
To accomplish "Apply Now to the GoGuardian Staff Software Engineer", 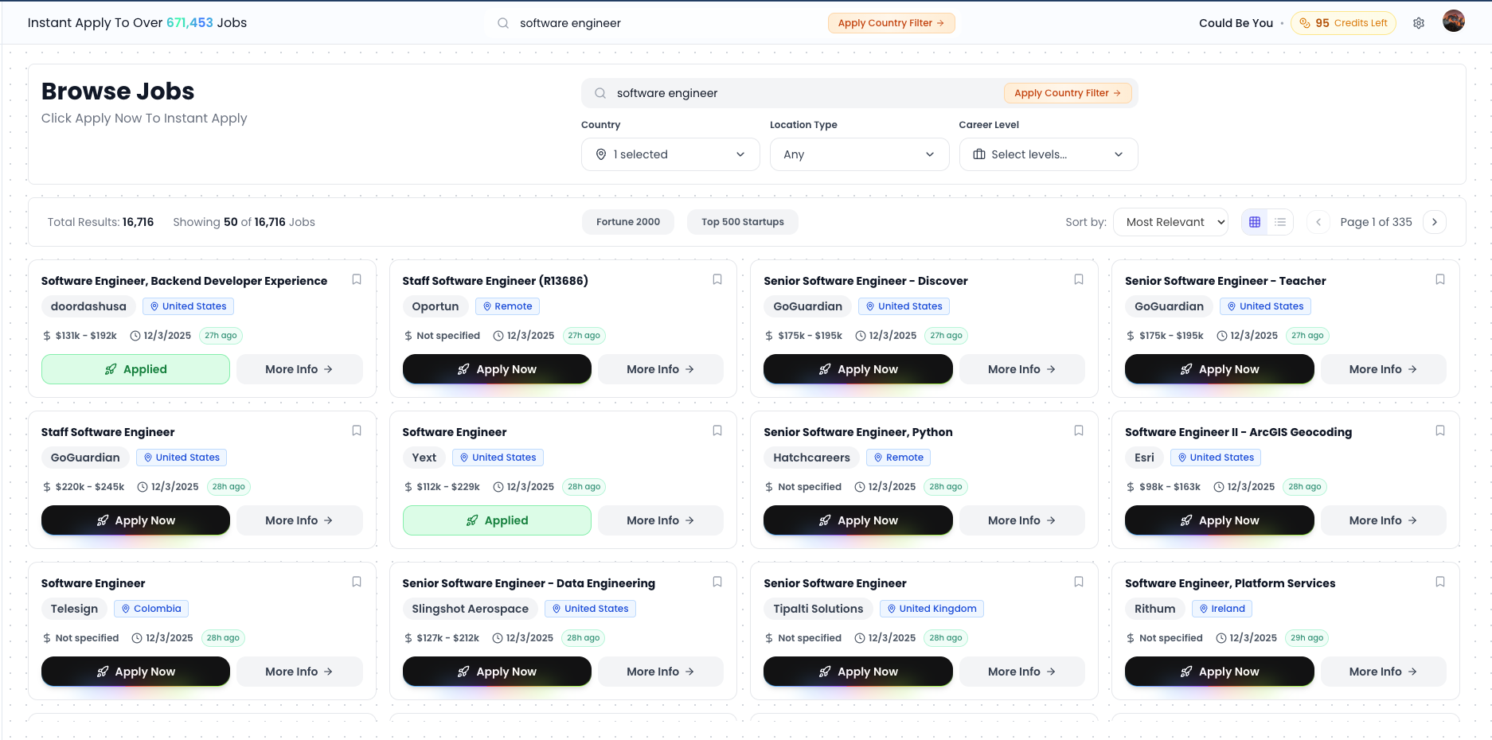I will [135, 520].
